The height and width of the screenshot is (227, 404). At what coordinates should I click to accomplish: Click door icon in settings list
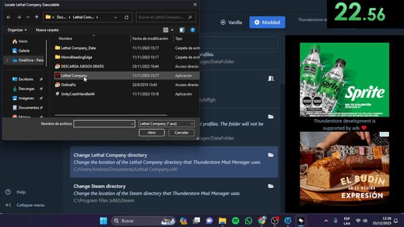271,78
